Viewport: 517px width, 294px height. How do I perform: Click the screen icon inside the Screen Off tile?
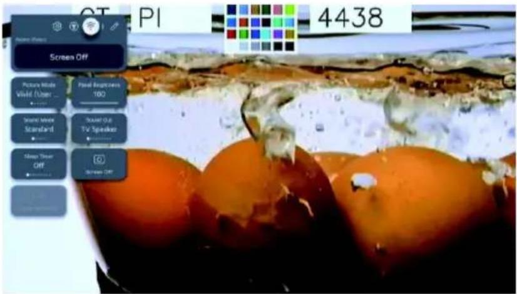[x=100, y=160]
